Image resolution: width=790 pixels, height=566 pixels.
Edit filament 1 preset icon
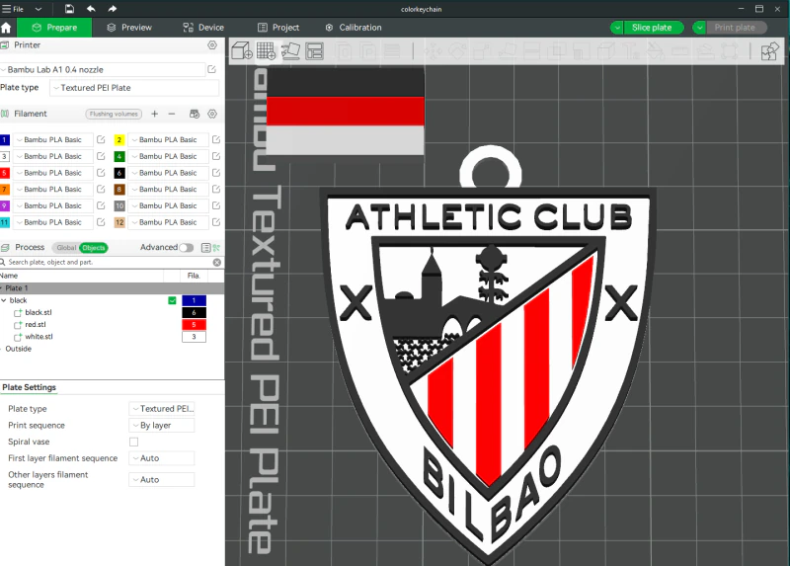point(101,139)
